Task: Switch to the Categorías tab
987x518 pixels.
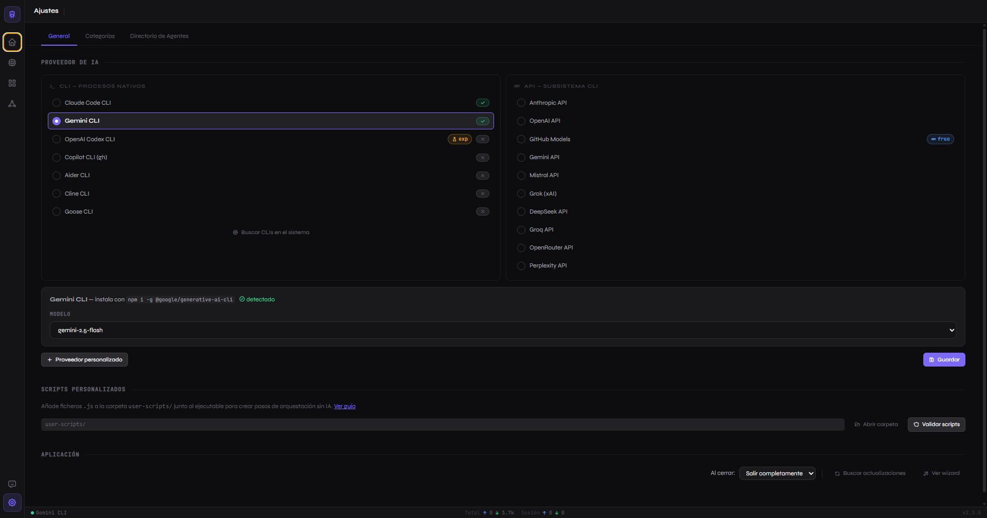Action: pyautogui.click(x=100, y=36)
